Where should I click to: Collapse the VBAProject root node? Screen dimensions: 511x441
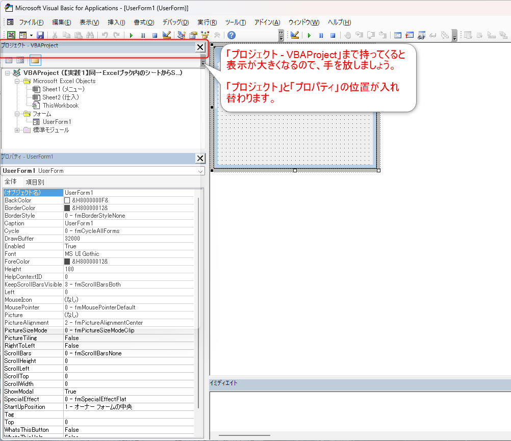(7, 73)
